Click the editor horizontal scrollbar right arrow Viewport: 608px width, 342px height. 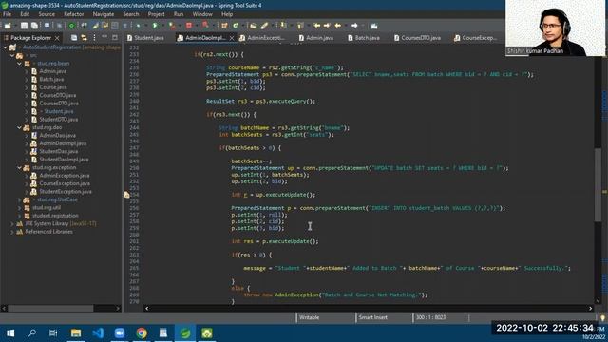590,308
